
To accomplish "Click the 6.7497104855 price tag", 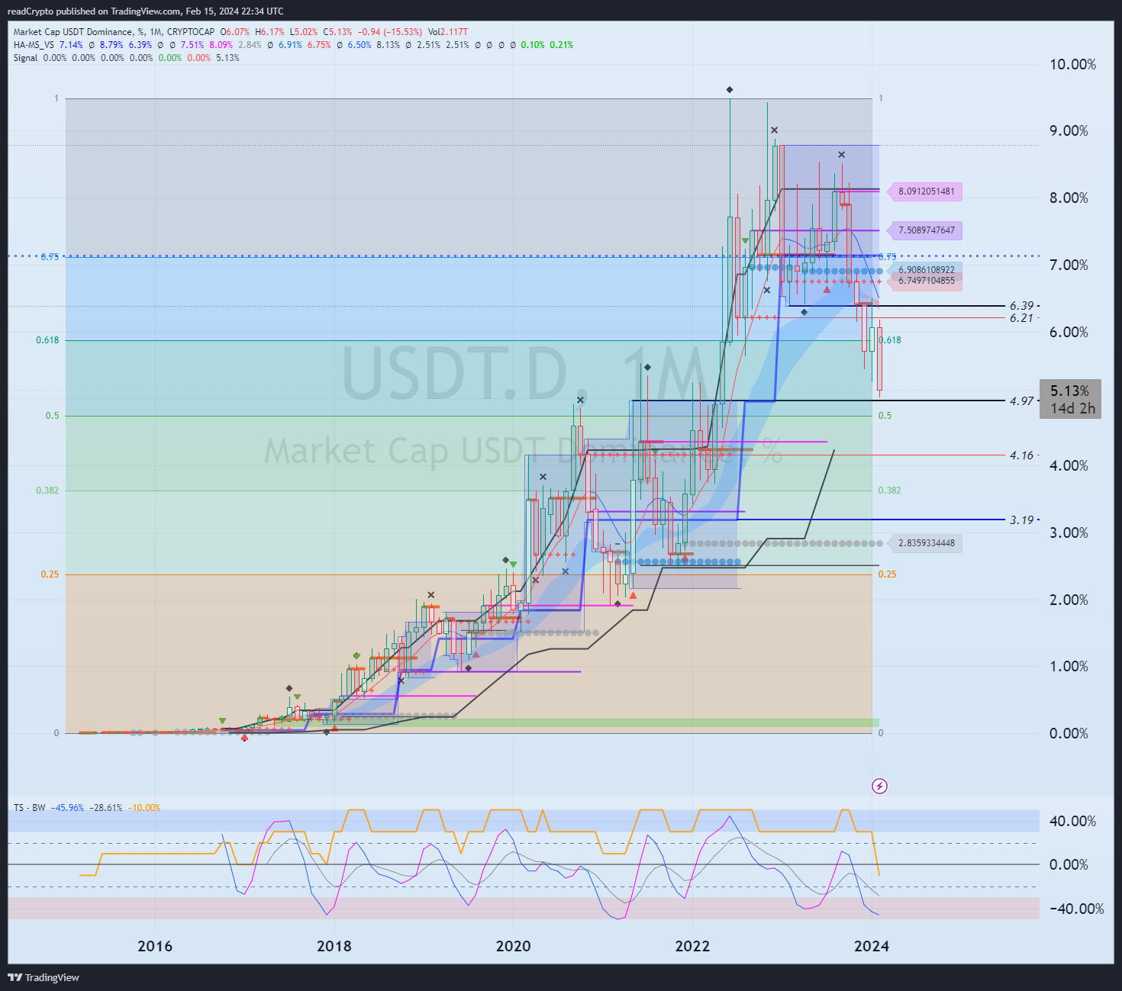I will [926, 281].
